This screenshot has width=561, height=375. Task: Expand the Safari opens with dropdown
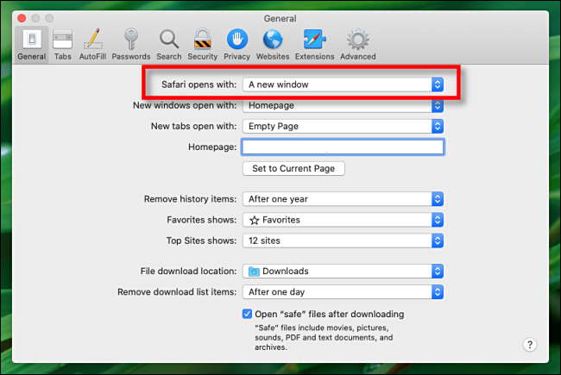click(x=343, y=84)
